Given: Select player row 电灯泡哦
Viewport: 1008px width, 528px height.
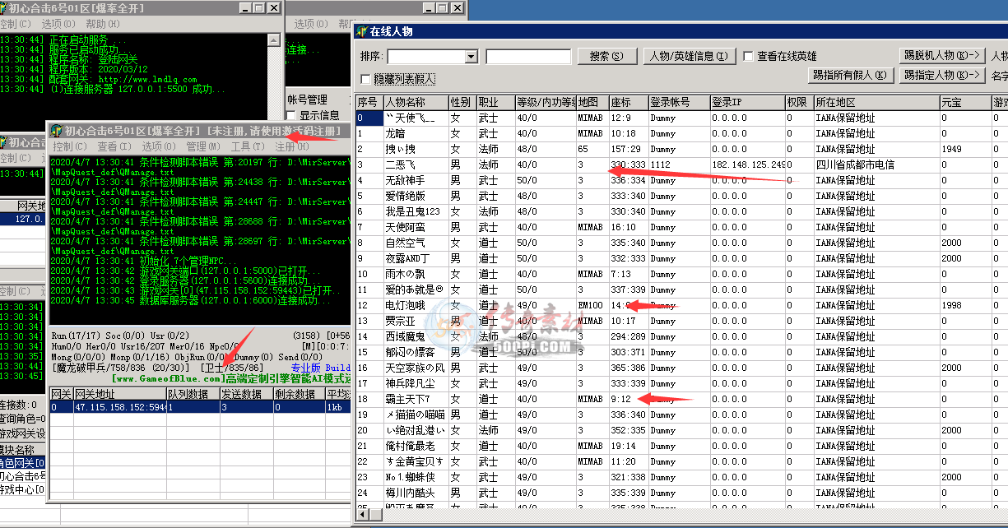Looking at the screenshot, I should pos(681,305).
